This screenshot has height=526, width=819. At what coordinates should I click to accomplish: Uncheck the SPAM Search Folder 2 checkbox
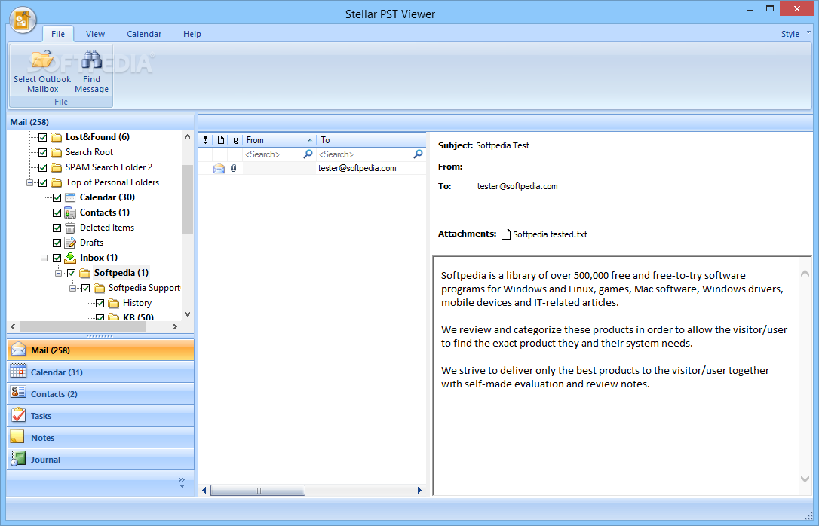pos(43,167)
